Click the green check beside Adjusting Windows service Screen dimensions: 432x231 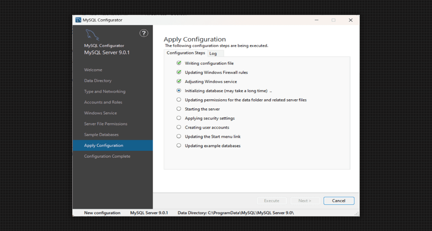179,81
